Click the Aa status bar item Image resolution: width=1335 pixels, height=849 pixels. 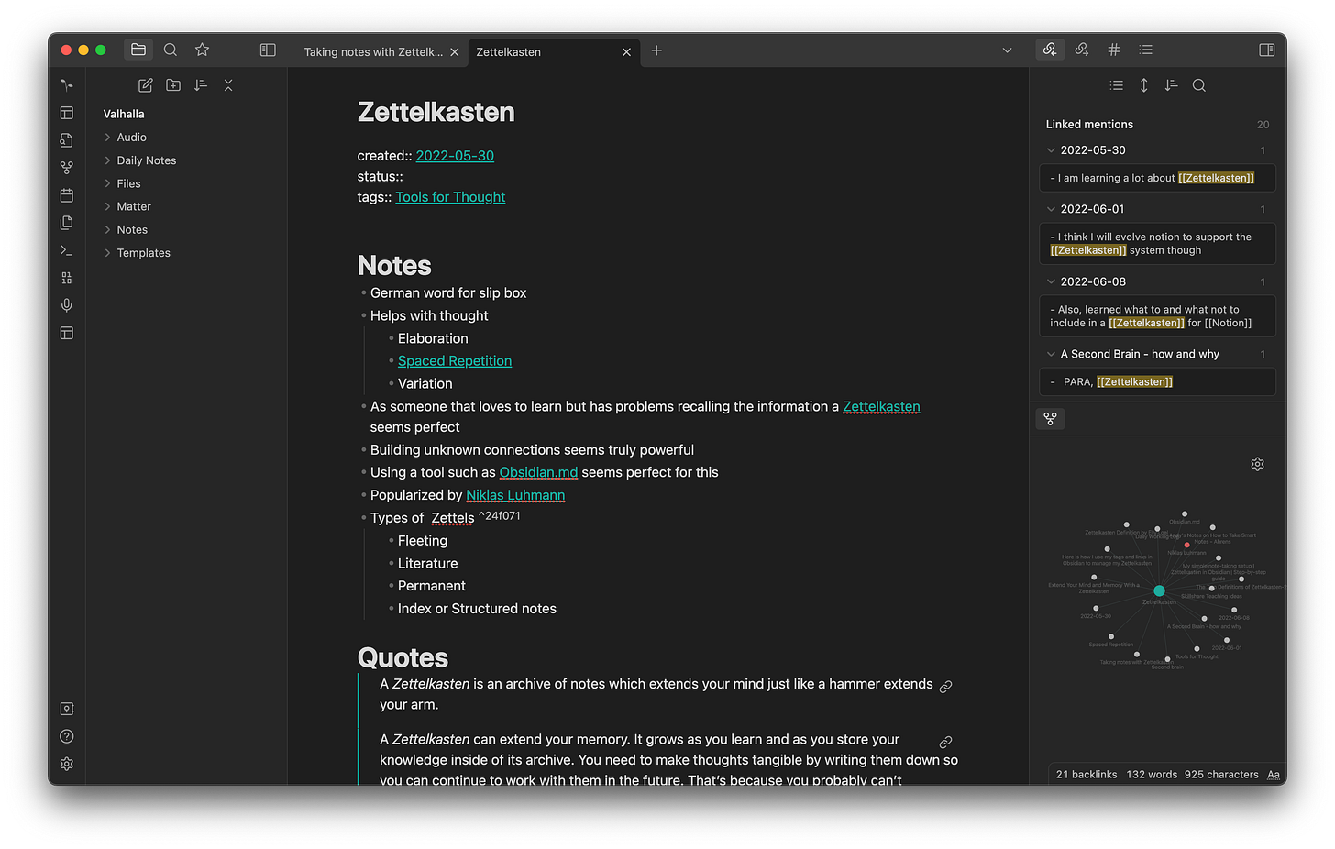[x=1274, y=775]
